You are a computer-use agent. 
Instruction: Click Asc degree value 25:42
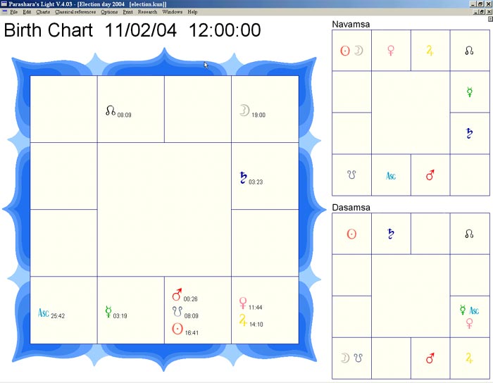[x=58, y=315]
